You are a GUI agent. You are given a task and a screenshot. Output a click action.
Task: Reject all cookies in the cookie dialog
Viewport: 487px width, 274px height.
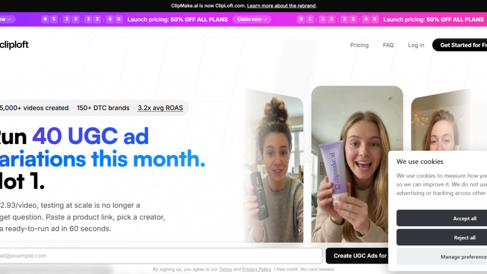click(x=442, y=238)
